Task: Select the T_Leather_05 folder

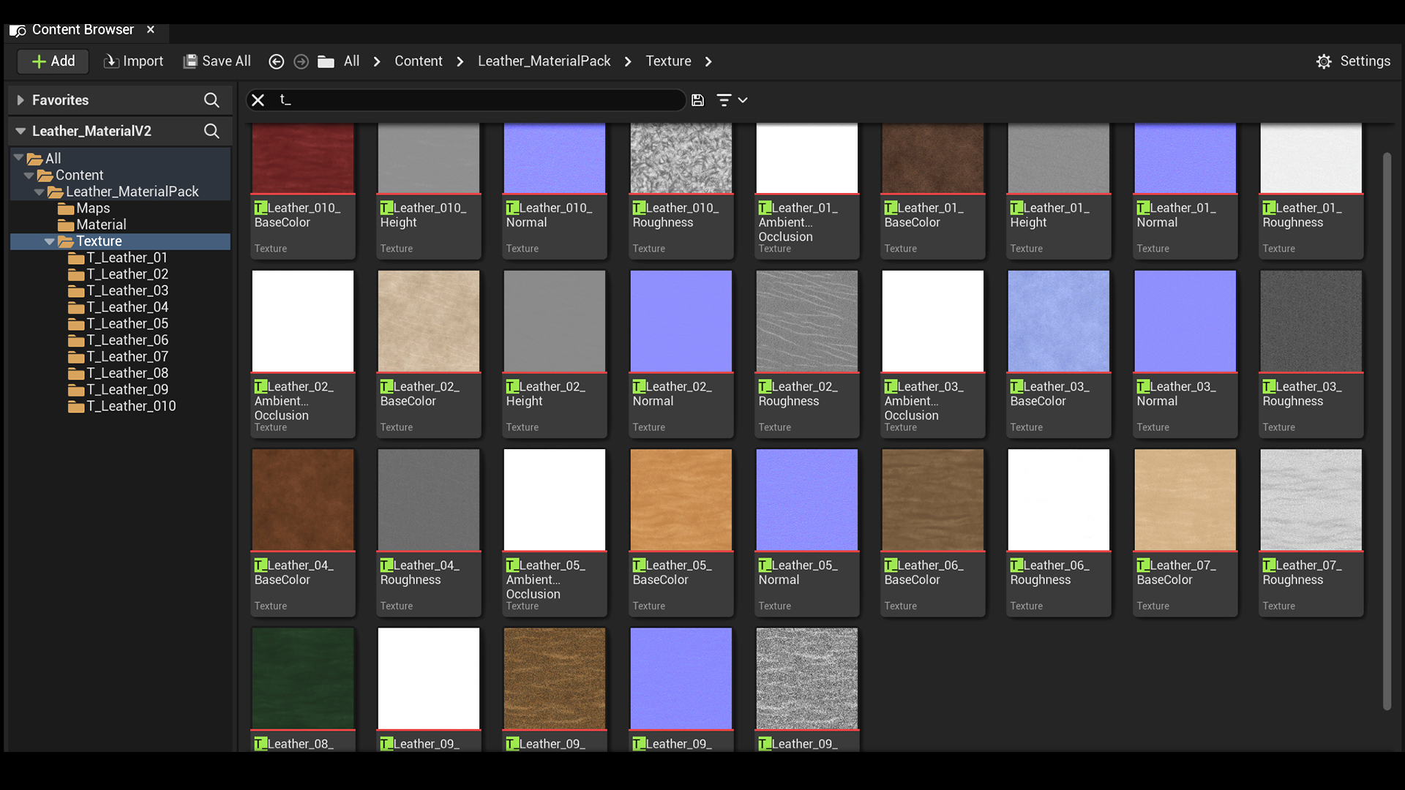Action: (x=127, y=323)
